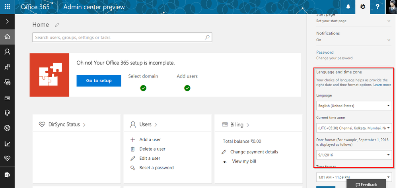Click the Total balance ₹0.00 text
397x188 pixels.
point(242,141)
